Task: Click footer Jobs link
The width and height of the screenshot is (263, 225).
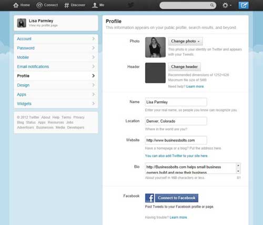Action: click(70, 122)
